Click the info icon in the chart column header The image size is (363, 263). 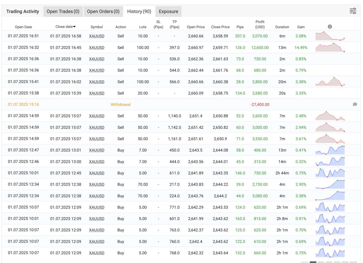(x=330, y=27)
